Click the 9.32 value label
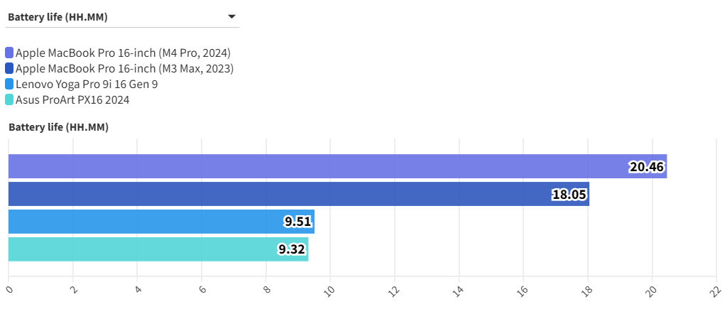This screenshot has height=309, width=727. pos(293,249)
